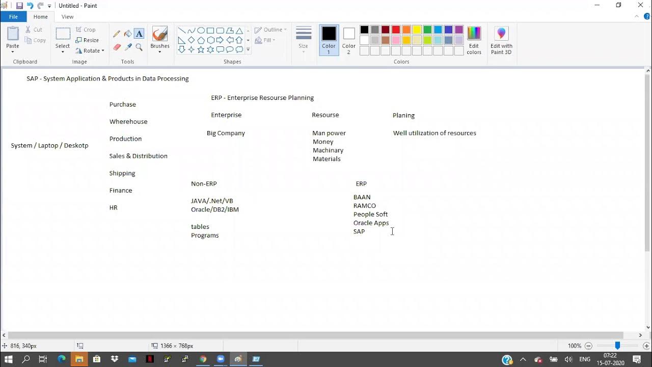Open Edit colors dialog
The image size is (652, 367).
coord(474,40)
